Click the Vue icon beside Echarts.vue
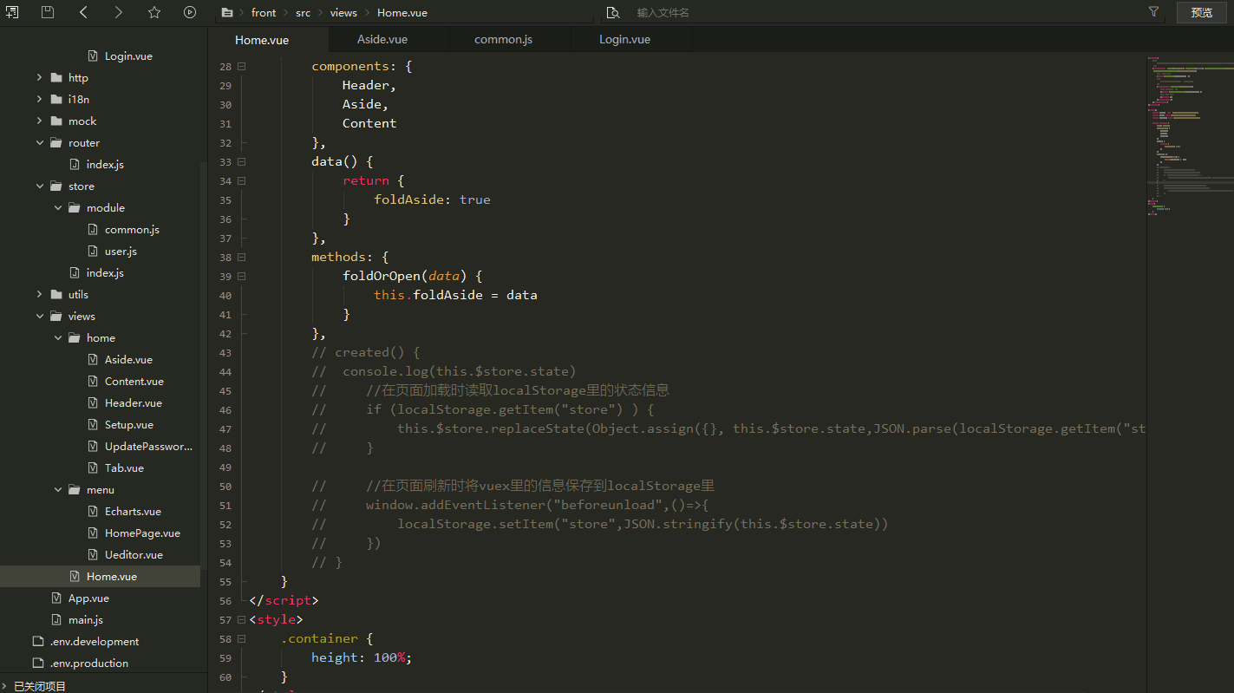This screenshot has width=1234, height=693. (x=93, y=511)
